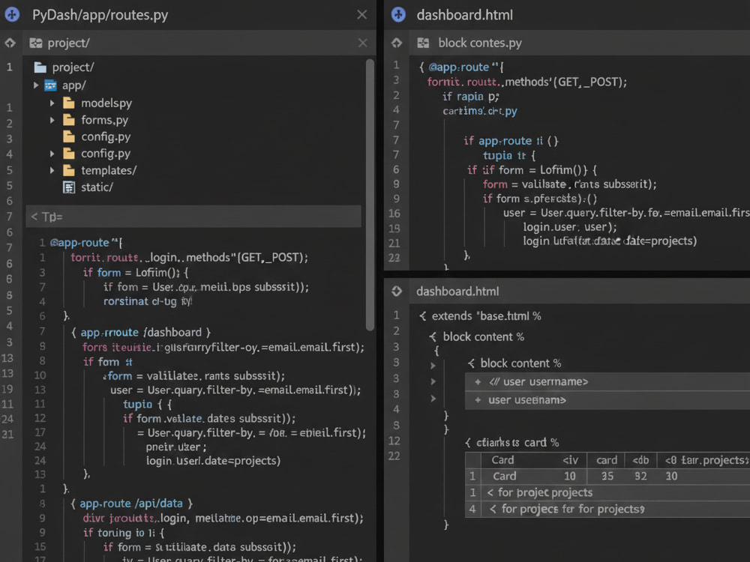Click '{ app-route /api/data }' line
Image resolution: width=750 pixels, height=562 pixels.
coord(132,504)
